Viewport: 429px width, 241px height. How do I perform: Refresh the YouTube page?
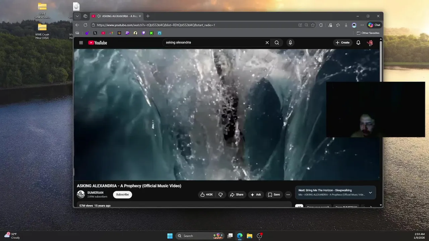[x=85, y=25]
